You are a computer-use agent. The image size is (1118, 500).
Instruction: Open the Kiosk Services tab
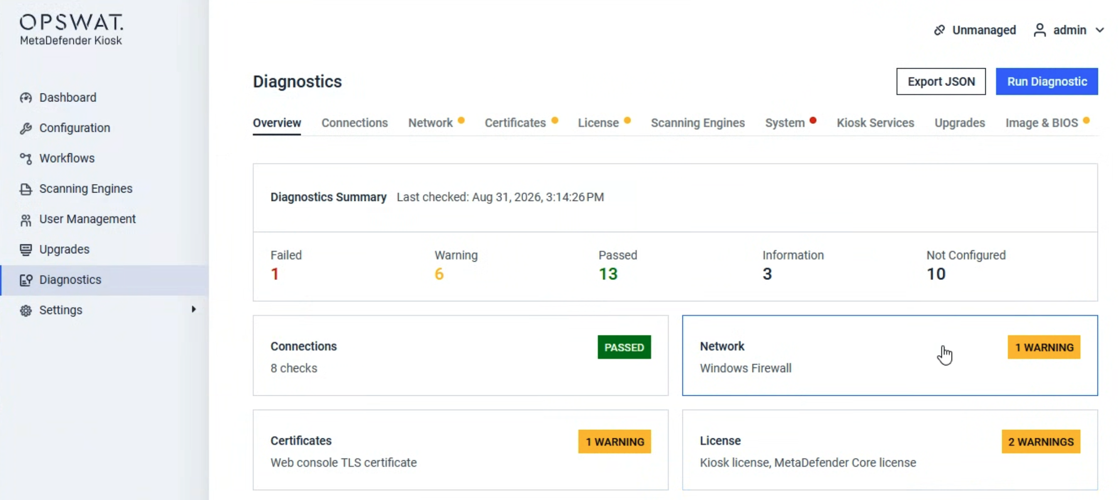875,123
